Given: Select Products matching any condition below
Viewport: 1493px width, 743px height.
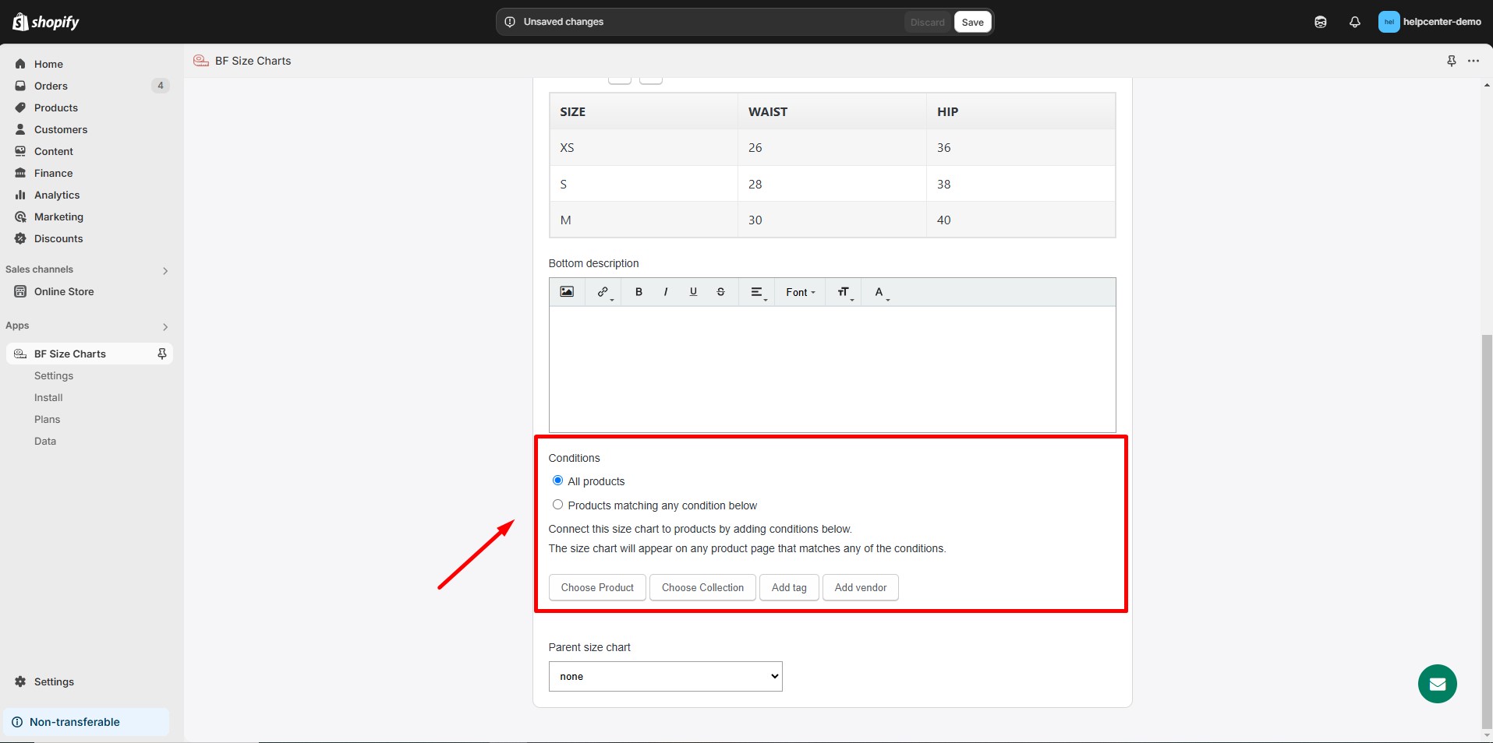Looking at the screenshot, I should [557, 505].
